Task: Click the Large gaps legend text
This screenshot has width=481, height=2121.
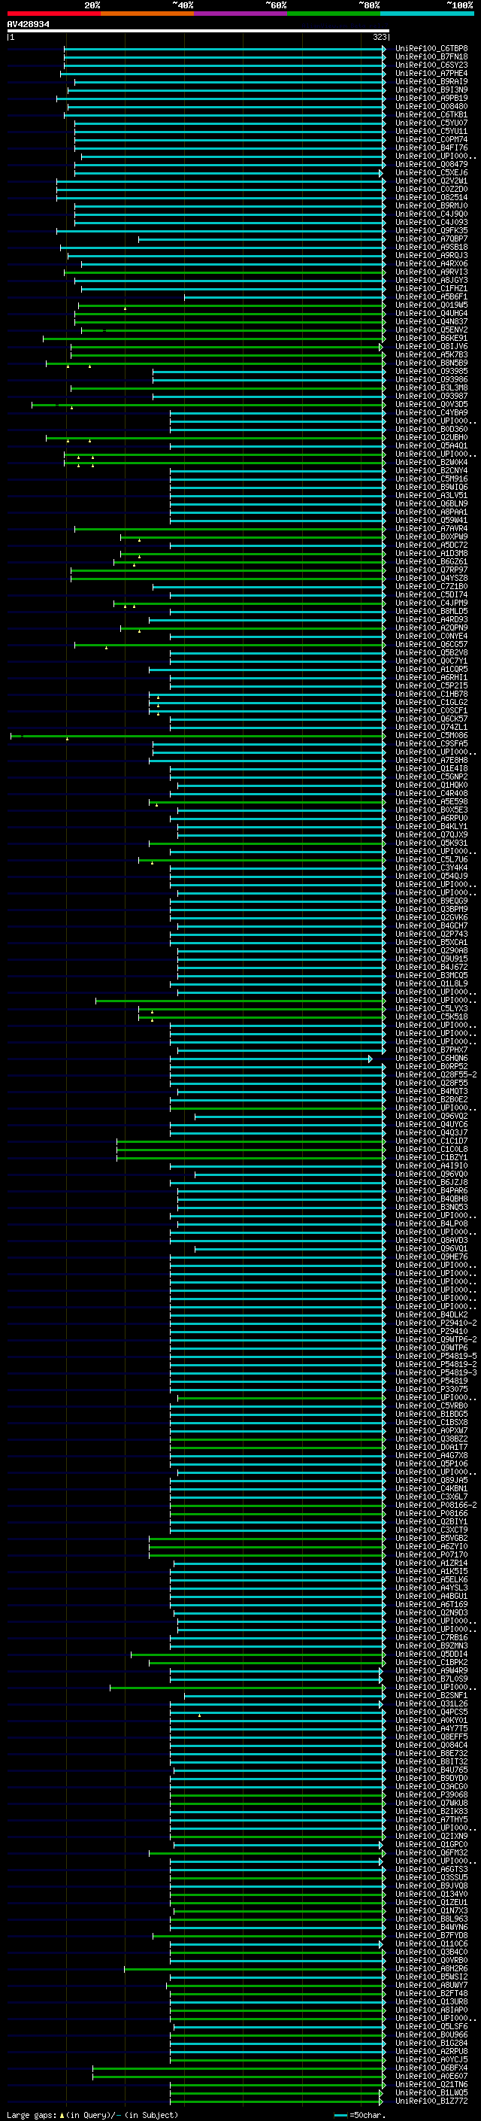Action: (x=92, y=2114)
